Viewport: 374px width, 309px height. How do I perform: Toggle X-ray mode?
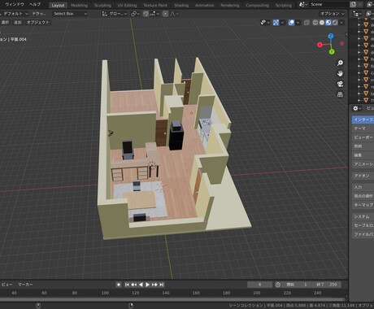point(307,23)
